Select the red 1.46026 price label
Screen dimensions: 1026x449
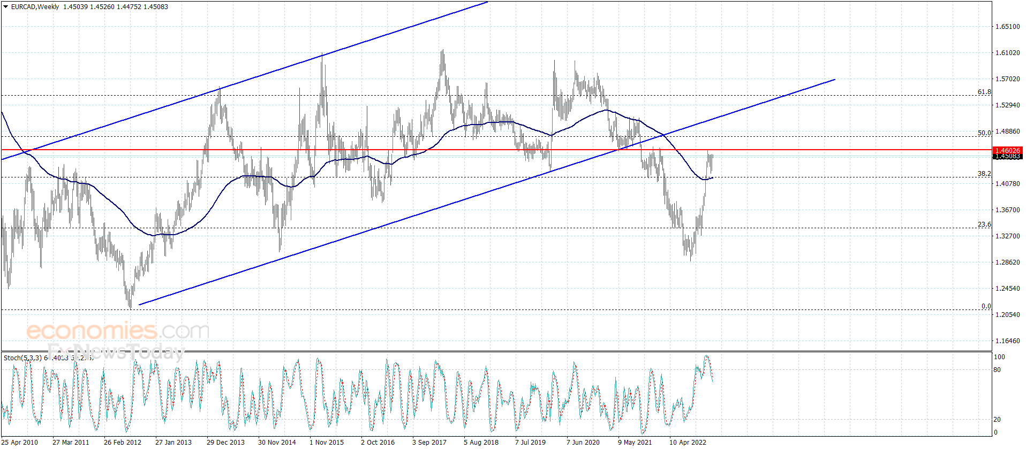pyautogui.click(x=1007, y=150)
